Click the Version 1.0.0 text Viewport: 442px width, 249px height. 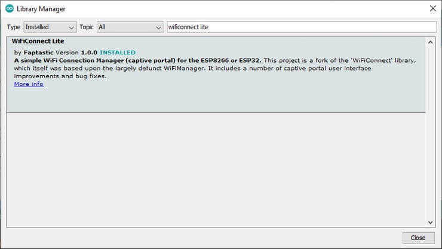75,53
